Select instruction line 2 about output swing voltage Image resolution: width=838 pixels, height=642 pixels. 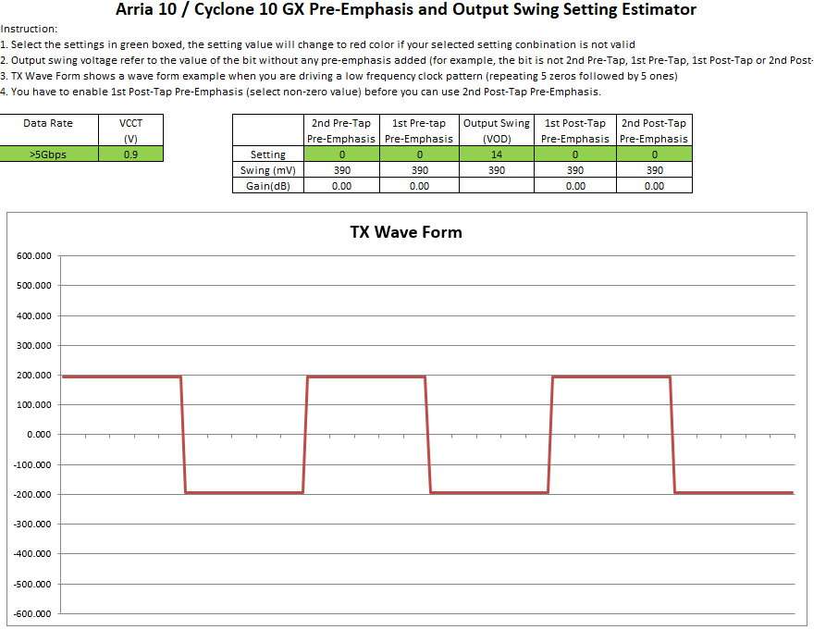[407, 60]
